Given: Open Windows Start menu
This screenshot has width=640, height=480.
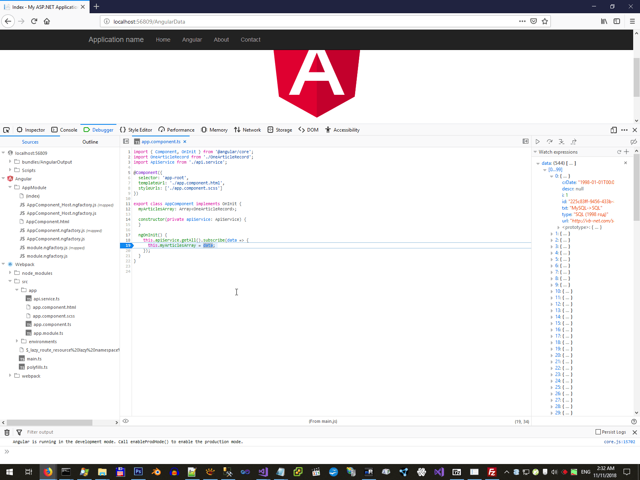Looking at the screenshot, I should (x=10, y=472).
